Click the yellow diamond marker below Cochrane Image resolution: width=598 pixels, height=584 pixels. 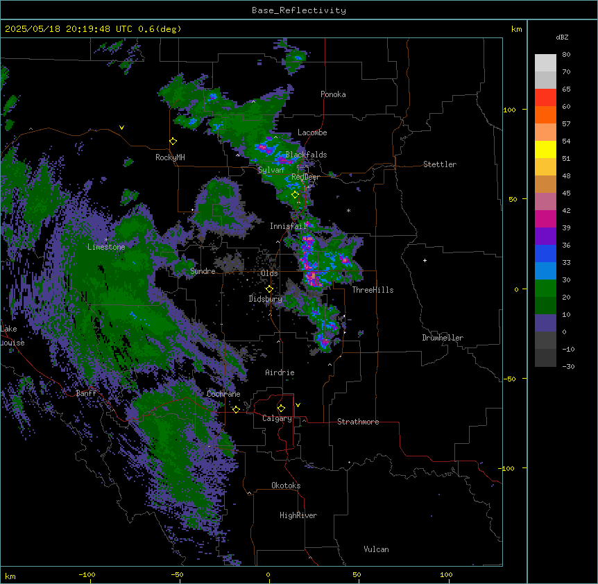236,409
